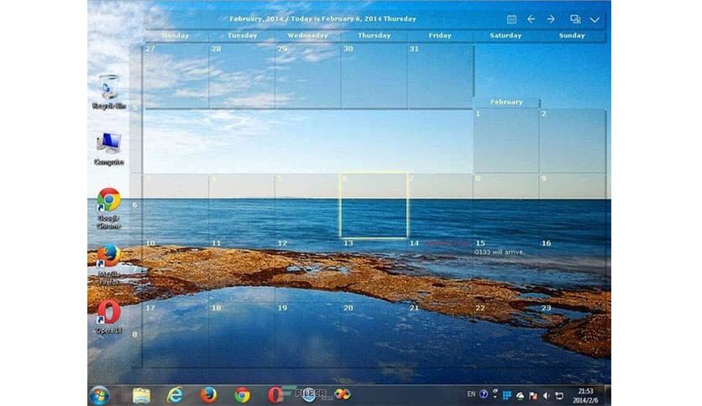Open Action Center flag tray icon
The width and height of the screenshot is (702, 406).
pos(532,395)
